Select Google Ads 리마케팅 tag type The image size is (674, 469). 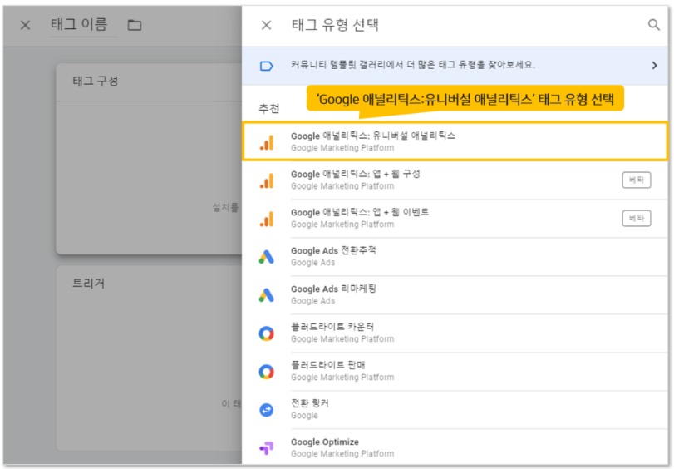pyautogui.click(x=455, y=294)
